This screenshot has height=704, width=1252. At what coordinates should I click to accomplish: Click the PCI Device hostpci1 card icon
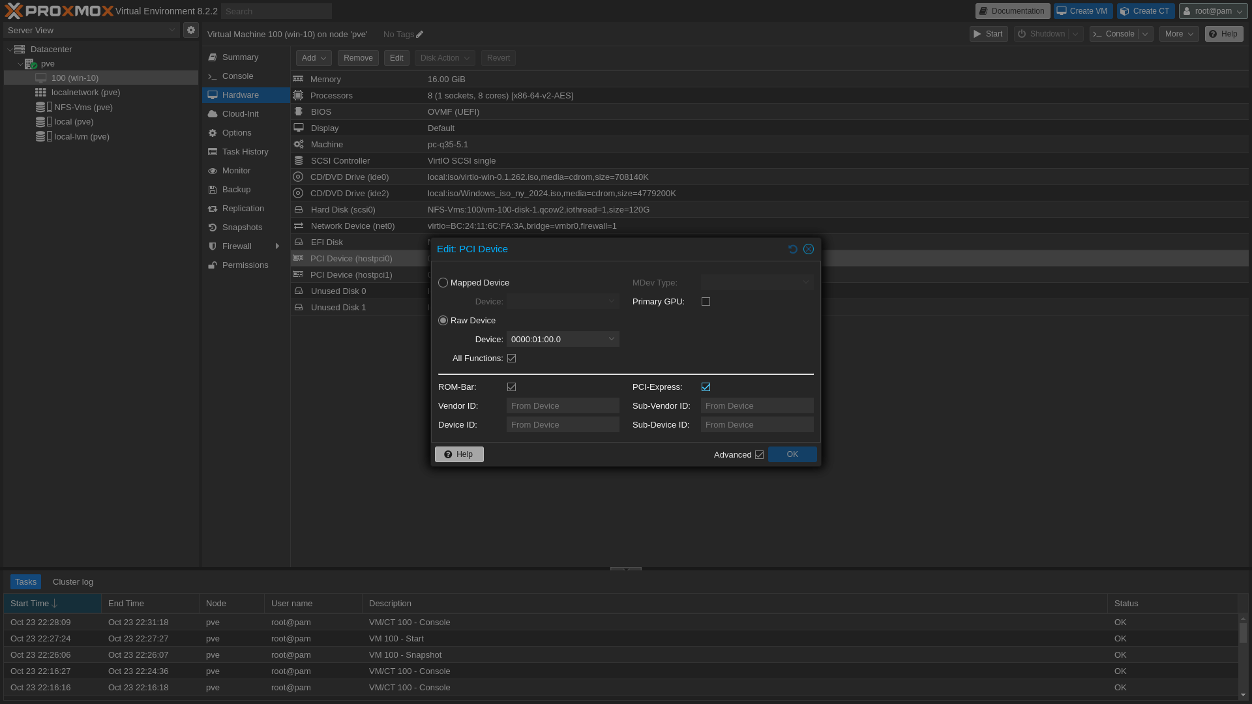pos(298,274)
